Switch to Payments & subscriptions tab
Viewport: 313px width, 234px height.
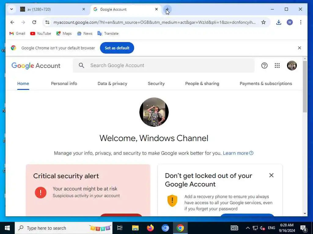pyautogui.click(x=266, y=83)
